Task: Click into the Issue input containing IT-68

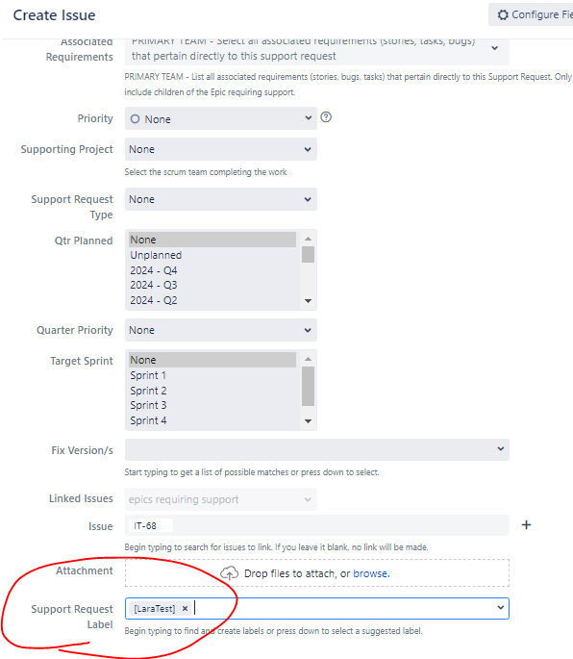Action: coord(317,525)
